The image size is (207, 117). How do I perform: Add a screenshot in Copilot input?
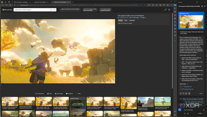click(188, 113)
